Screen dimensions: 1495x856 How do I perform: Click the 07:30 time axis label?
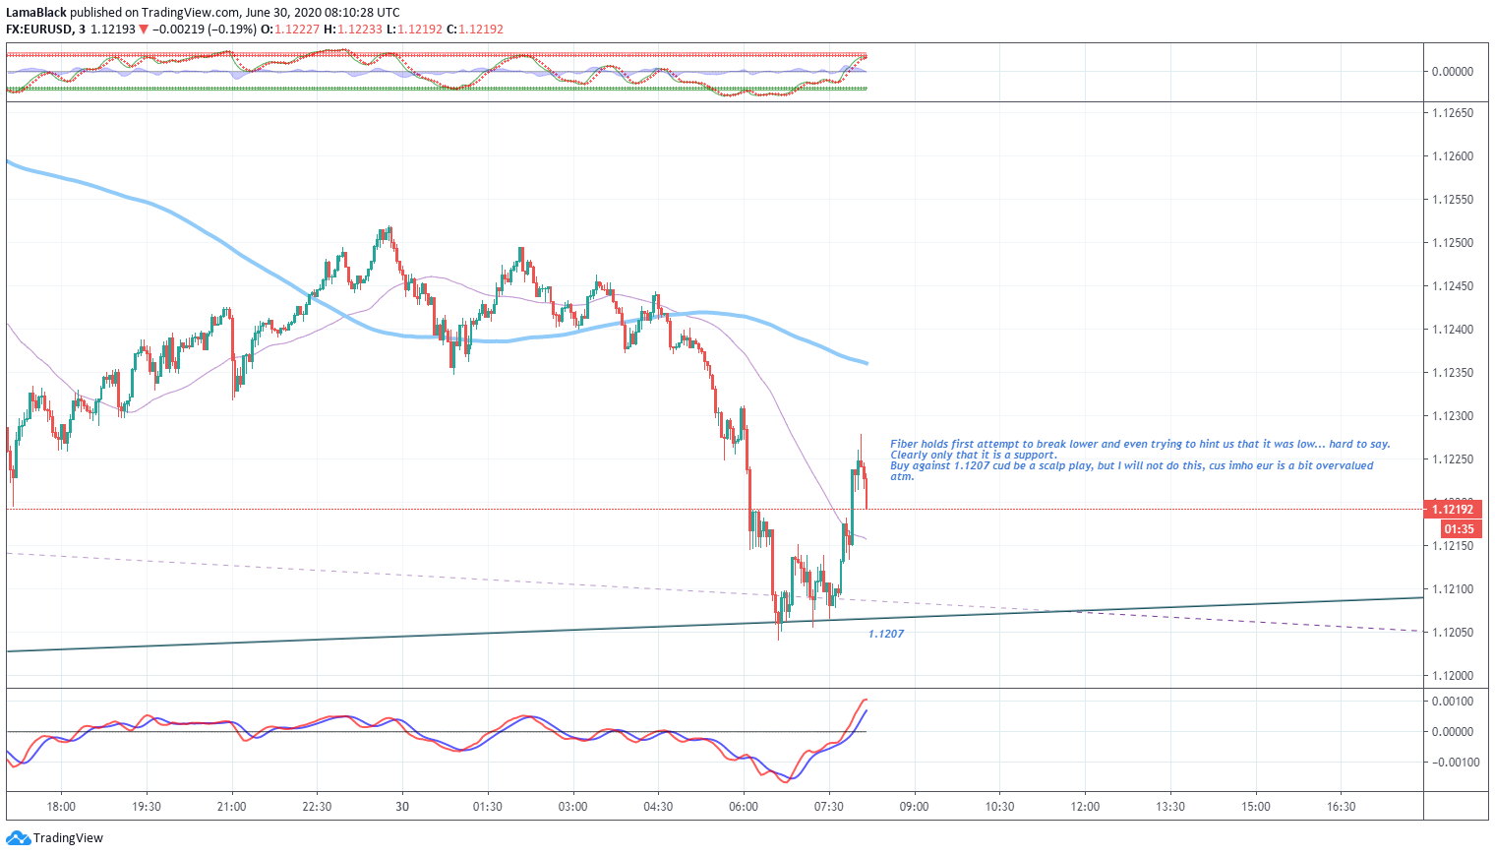[x=829, y=807]
